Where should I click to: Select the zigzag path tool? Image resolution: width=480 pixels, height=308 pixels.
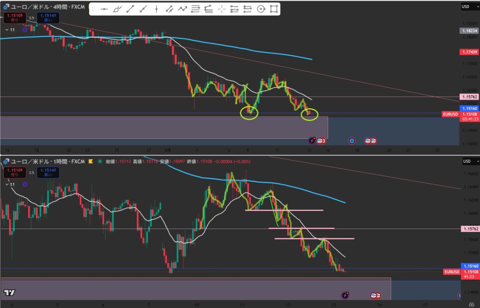tap(182, 9)
